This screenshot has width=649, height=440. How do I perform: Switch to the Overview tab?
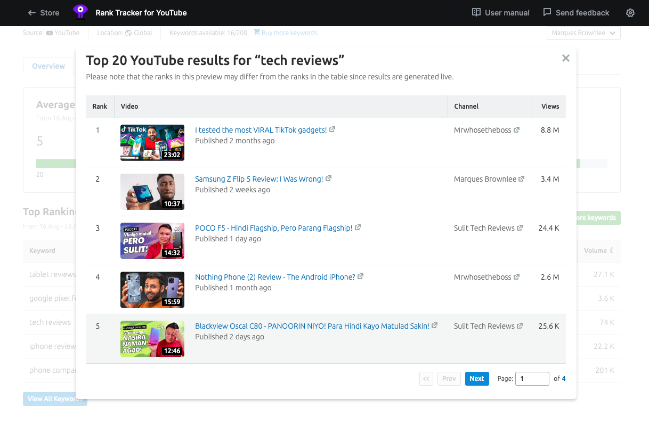click(x=48, y=66)
